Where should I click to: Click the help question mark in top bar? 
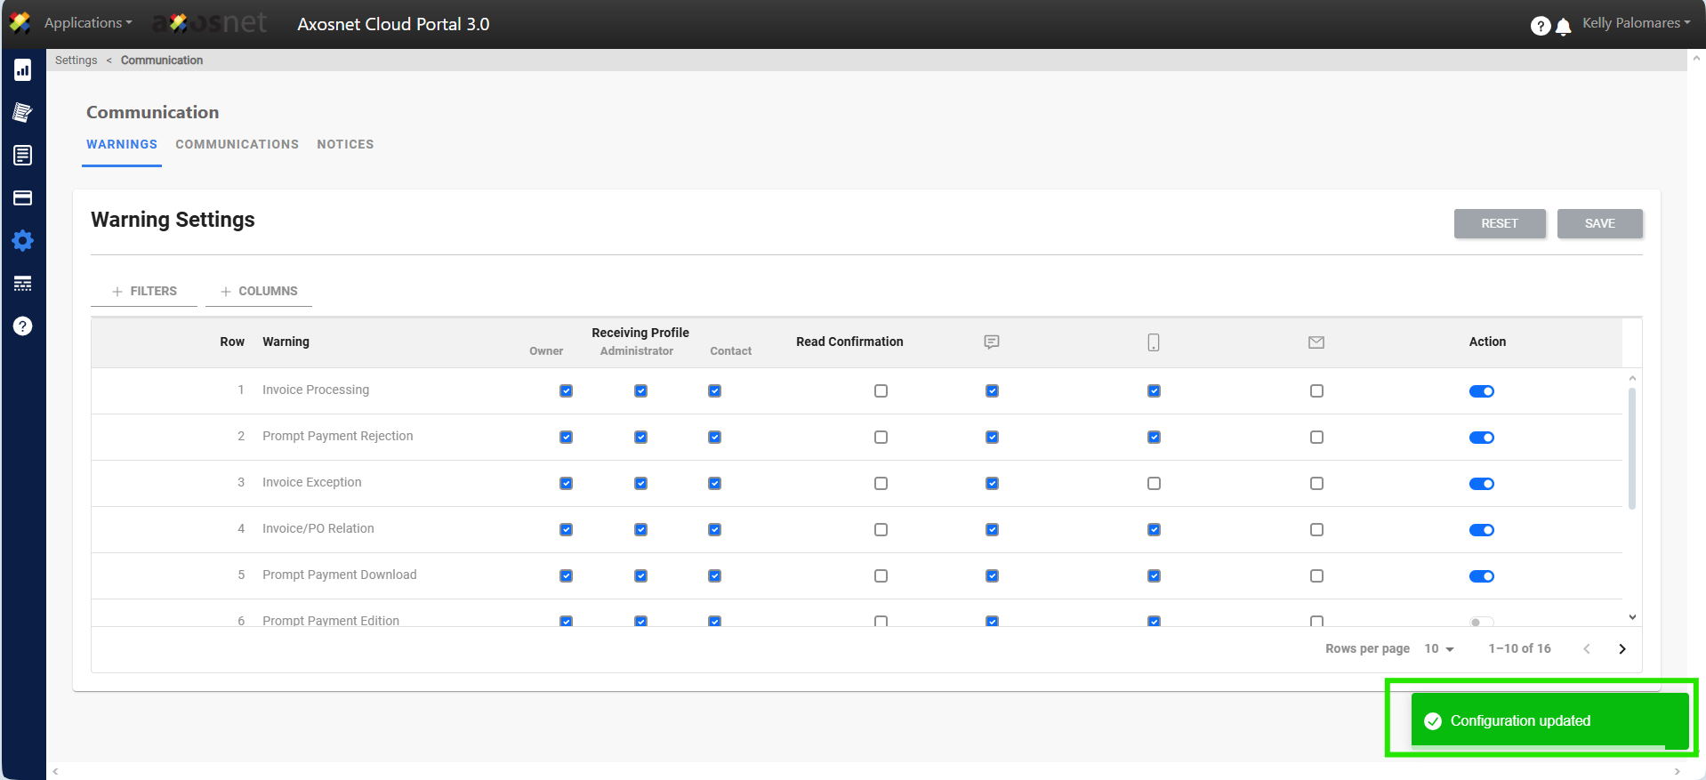tap(1540, 27)
